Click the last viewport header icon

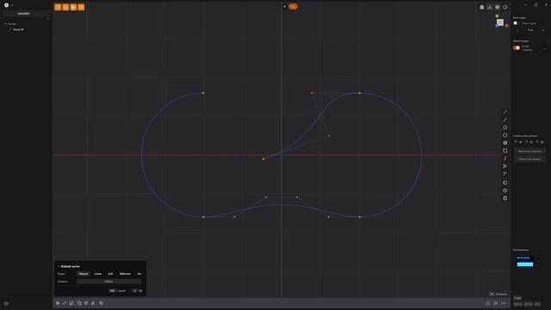click(505, 7)
